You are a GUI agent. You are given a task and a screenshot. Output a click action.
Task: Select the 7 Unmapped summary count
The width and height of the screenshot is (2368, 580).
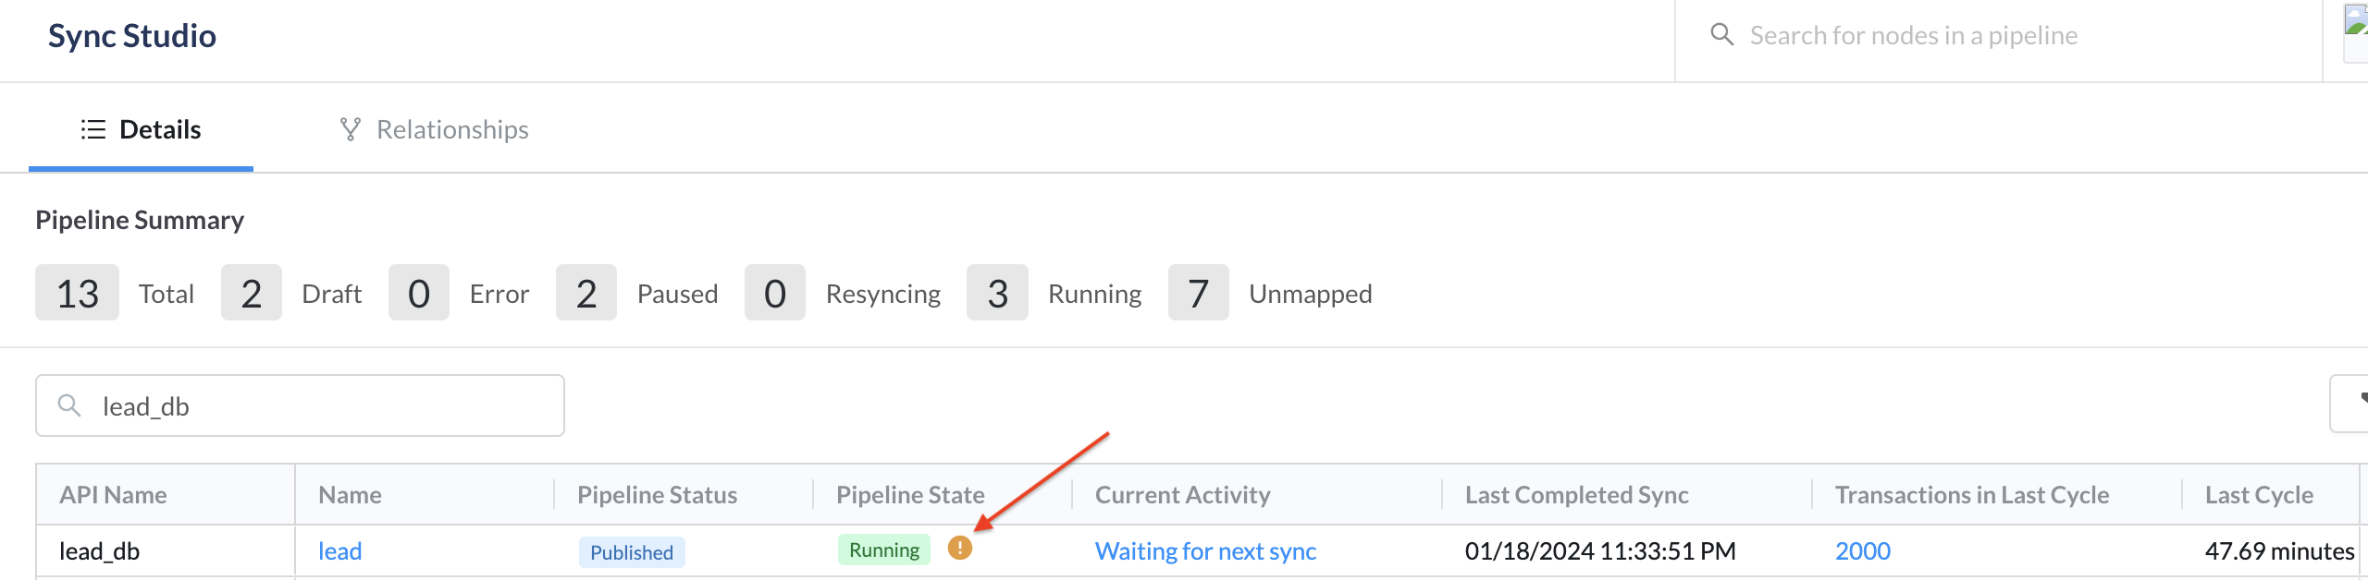click(x=1198, y=293)
